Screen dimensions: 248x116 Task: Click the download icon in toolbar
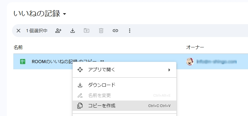(x=72, y=31)
